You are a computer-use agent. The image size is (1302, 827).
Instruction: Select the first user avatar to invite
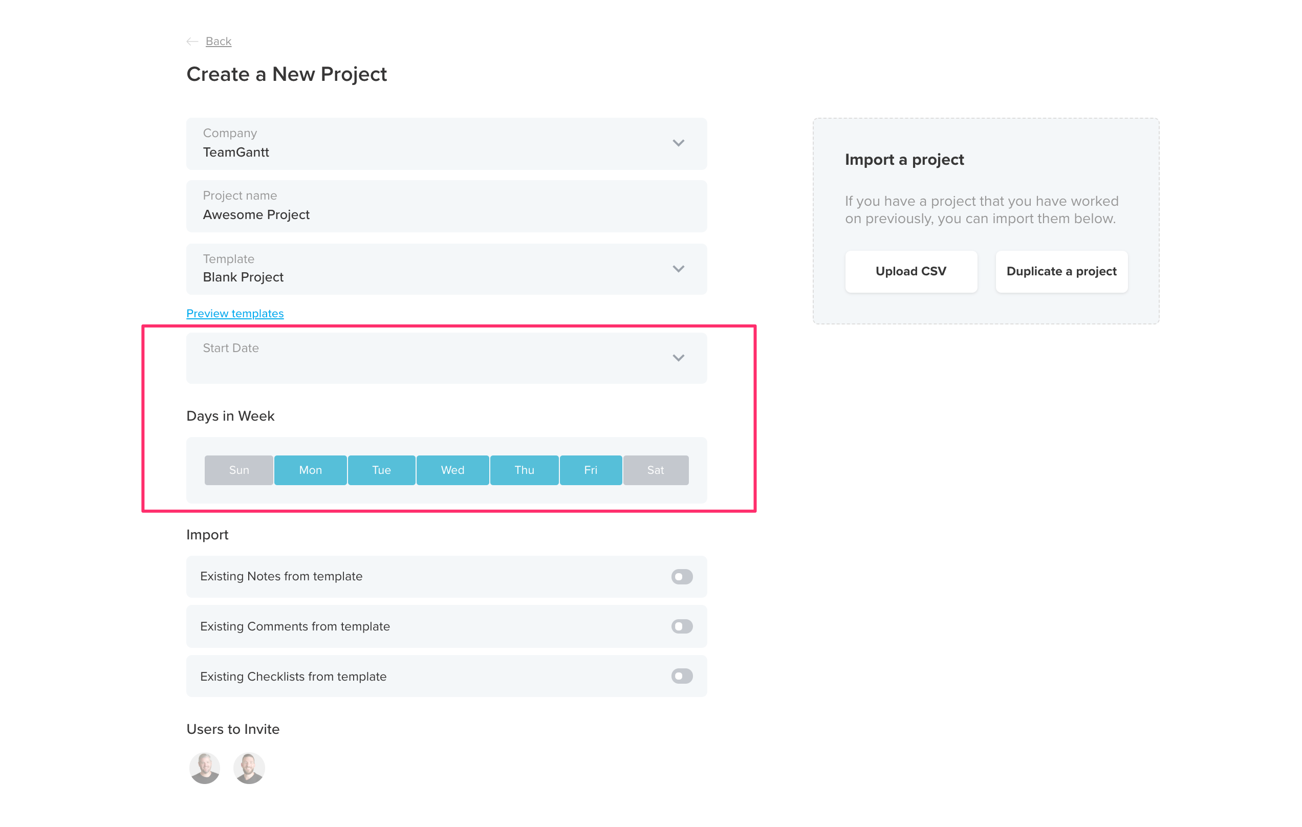pos(205,768)
